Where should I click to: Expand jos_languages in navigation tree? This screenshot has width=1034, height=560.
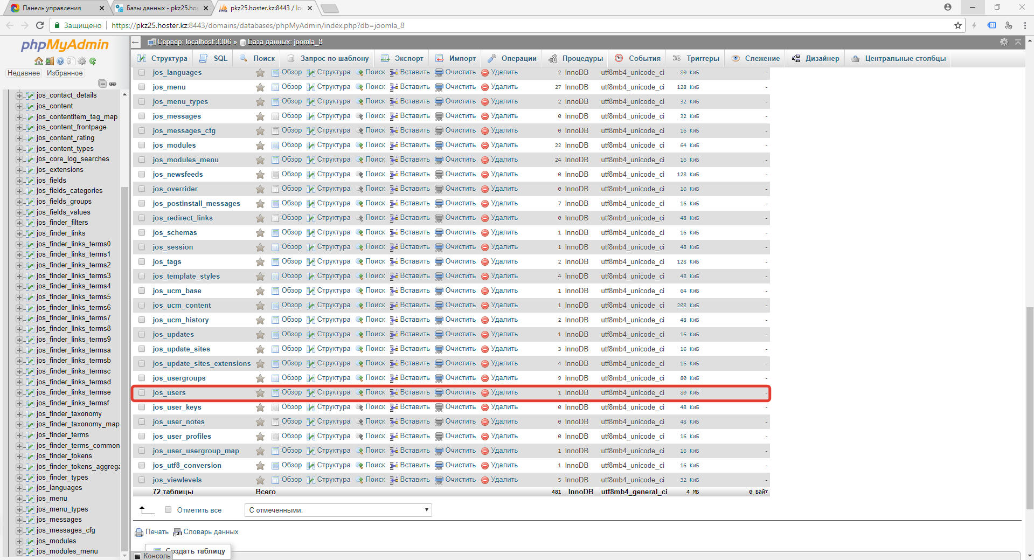(19, 488)
